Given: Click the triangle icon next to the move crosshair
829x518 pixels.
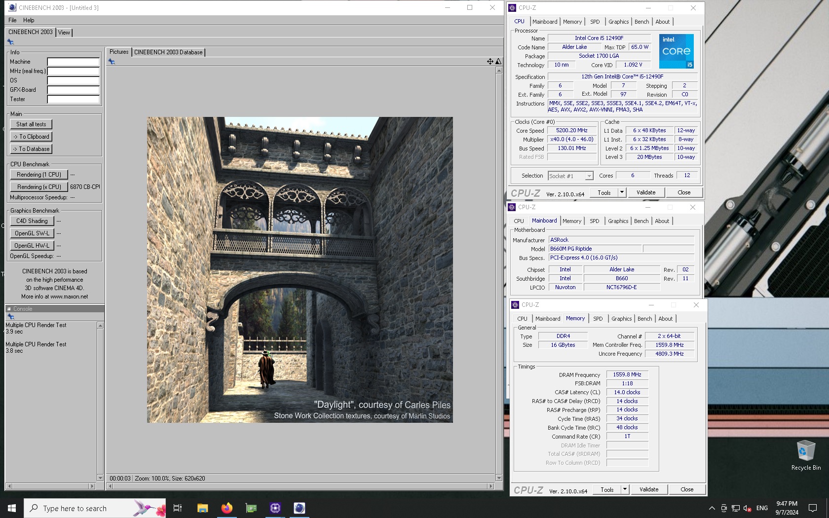Looking at the screenshot, I should pos(498,62).
